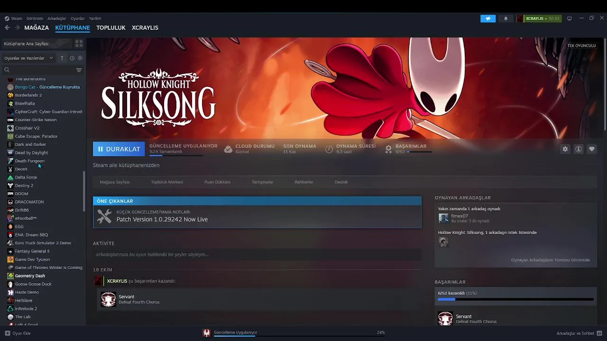This screenshot has width=607, height=341.
Task: Open Topluluk Merkezi link
Action: tap(167, 182)
